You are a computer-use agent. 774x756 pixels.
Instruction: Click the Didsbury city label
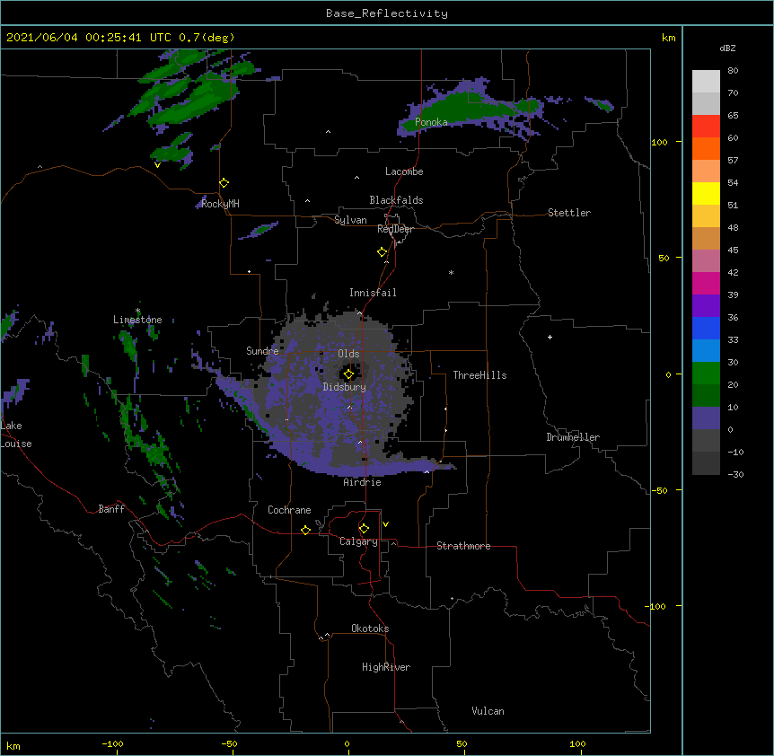(345, 387)
